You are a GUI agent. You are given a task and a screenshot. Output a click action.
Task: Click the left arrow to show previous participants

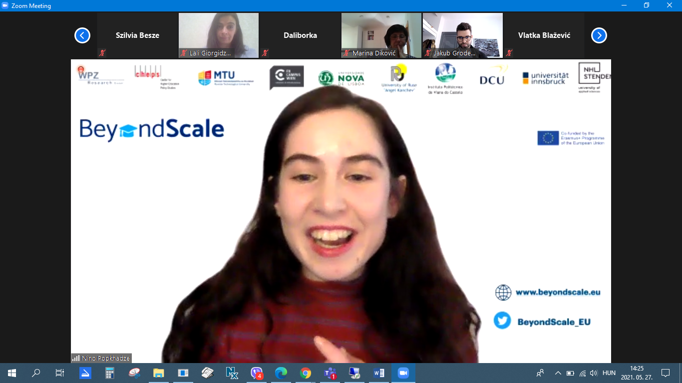[x=82, y=35]
